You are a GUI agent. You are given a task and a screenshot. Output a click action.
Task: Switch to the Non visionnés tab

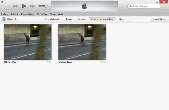click(52, 19)
